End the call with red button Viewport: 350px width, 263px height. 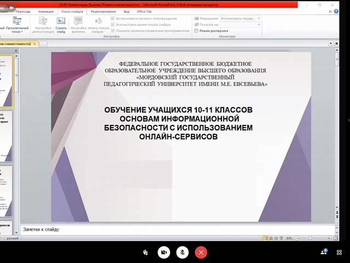pos(201,252)
